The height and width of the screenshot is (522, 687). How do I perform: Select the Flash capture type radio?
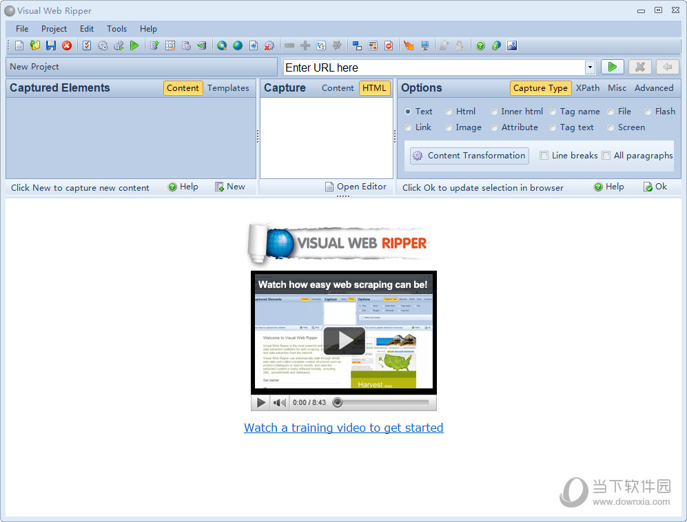648,112
